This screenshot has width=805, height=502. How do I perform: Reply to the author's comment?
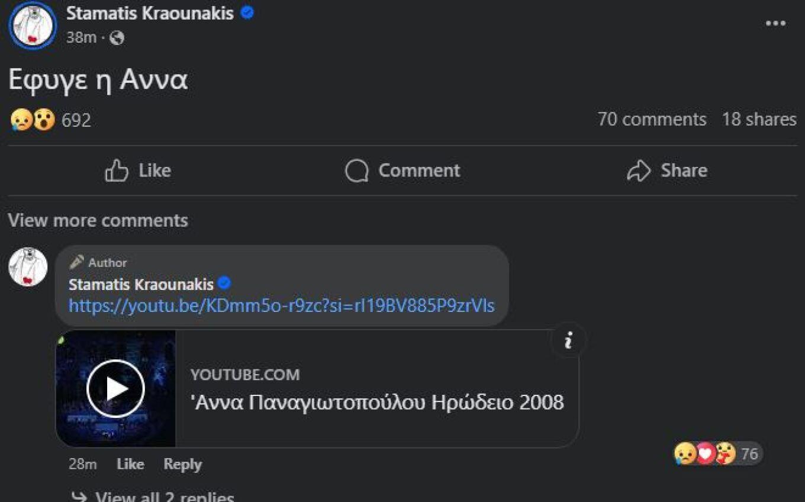182,464
